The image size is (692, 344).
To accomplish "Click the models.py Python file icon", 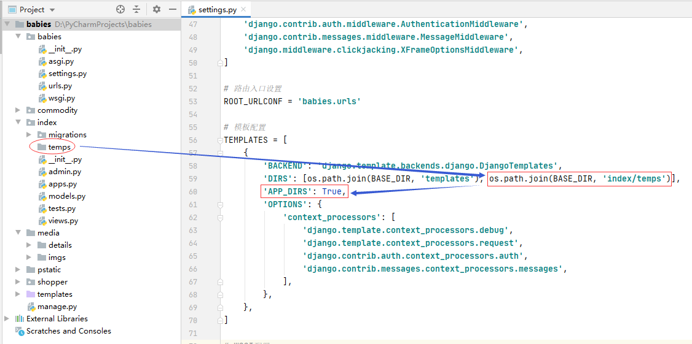I will click(42, 196).
